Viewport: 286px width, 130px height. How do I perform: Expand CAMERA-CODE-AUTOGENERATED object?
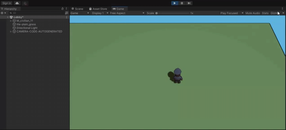click(11, 31)
